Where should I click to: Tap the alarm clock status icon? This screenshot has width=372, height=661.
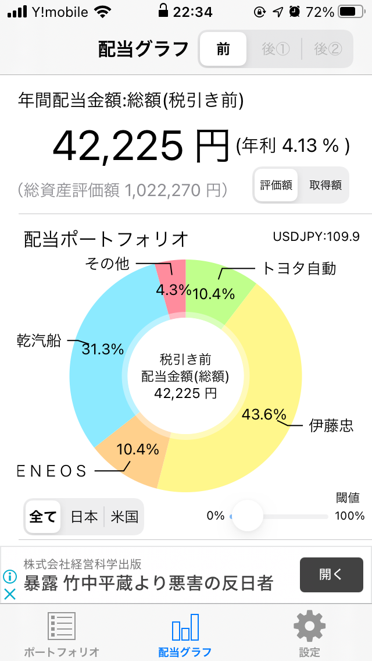click(295, 12)
